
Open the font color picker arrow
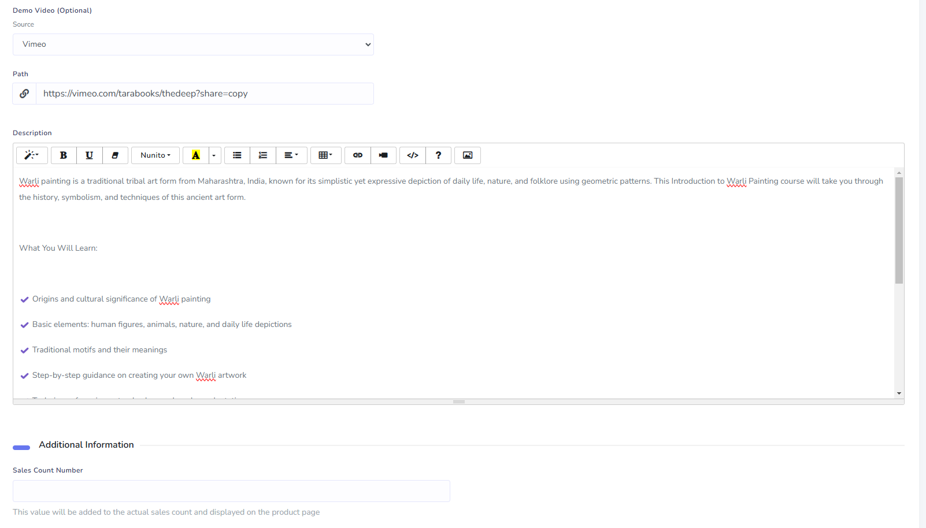(x=213, y=155)
